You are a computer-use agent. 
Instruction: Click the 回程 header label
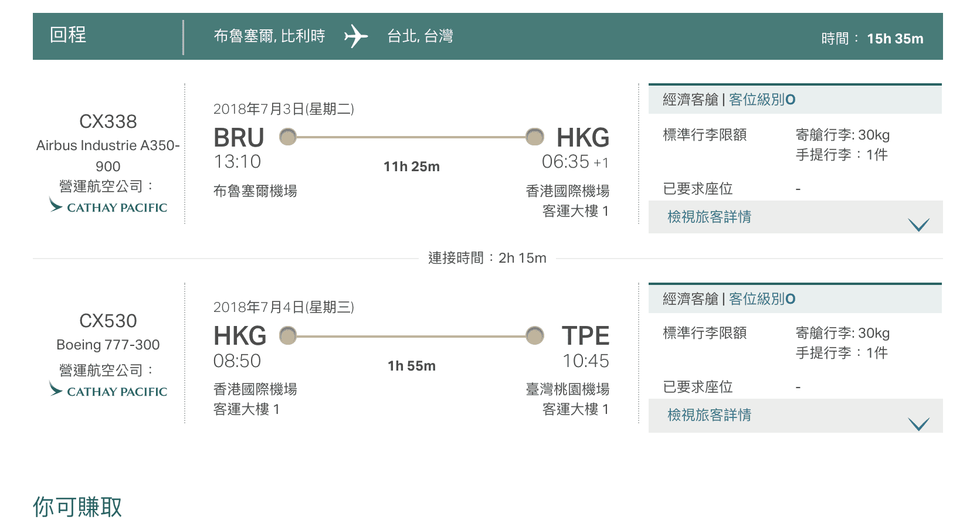tap(68, 35)
